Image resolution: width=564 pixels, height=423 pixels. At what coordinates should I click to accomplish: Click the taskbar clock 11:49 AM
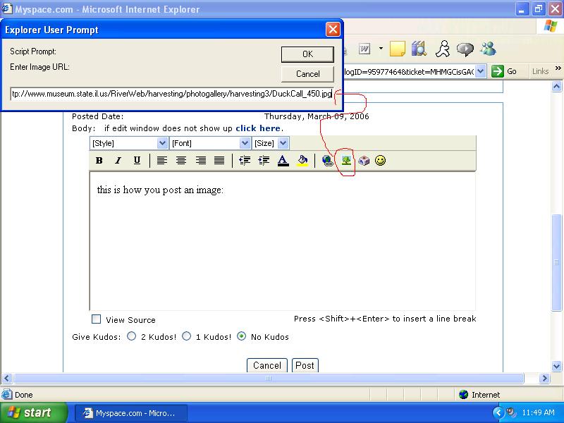point(538,412)
